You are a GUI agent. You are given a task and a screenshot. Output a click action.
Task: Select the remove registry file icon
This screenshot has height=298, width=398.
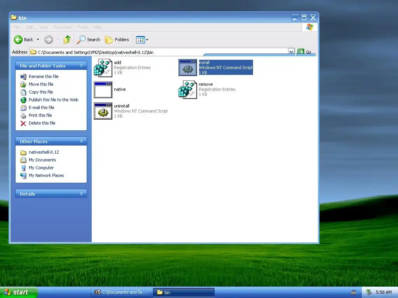click(188, 90)
